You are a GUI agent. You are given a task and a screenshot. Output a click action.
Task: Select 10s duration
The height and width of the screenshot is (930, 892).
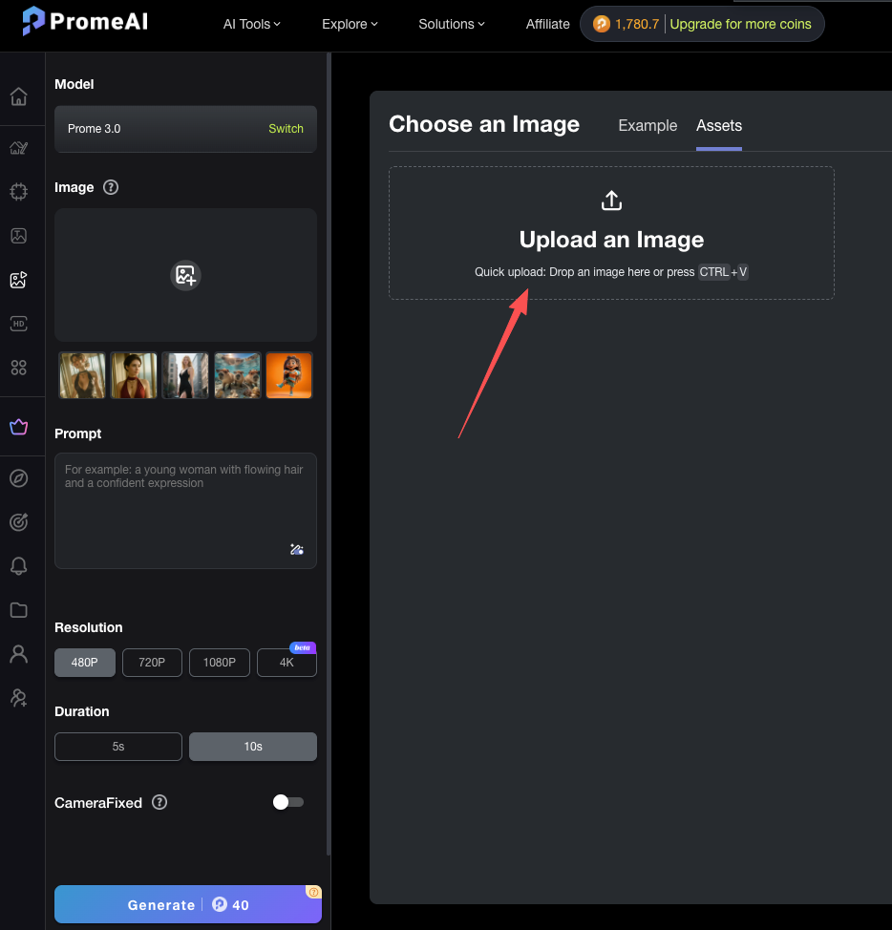point(253,747)
